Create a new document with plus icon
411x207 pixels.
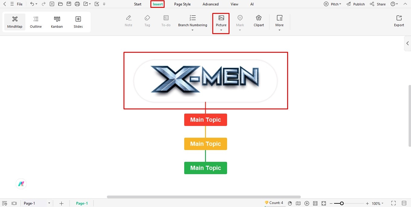point(52,4)
